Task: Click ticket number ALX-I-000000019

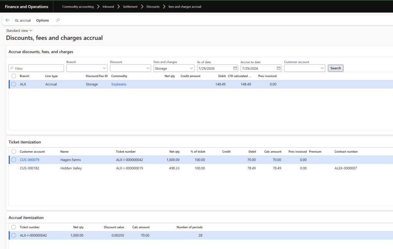Action: (x=129, y=168)
